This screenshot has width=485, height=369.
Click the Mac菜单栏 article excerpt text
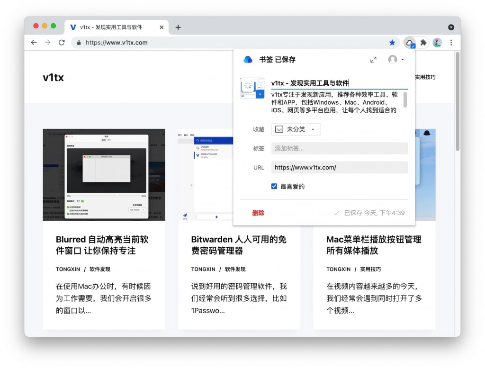pyautogui.click(x=374, y=298)
